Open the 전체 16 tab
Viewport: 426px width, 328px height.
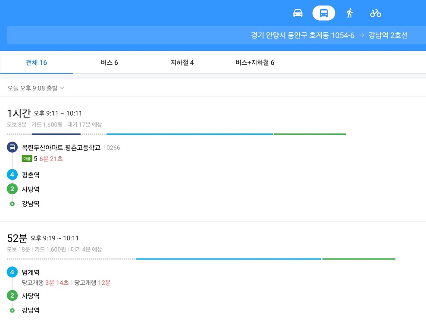pos(36,63)
